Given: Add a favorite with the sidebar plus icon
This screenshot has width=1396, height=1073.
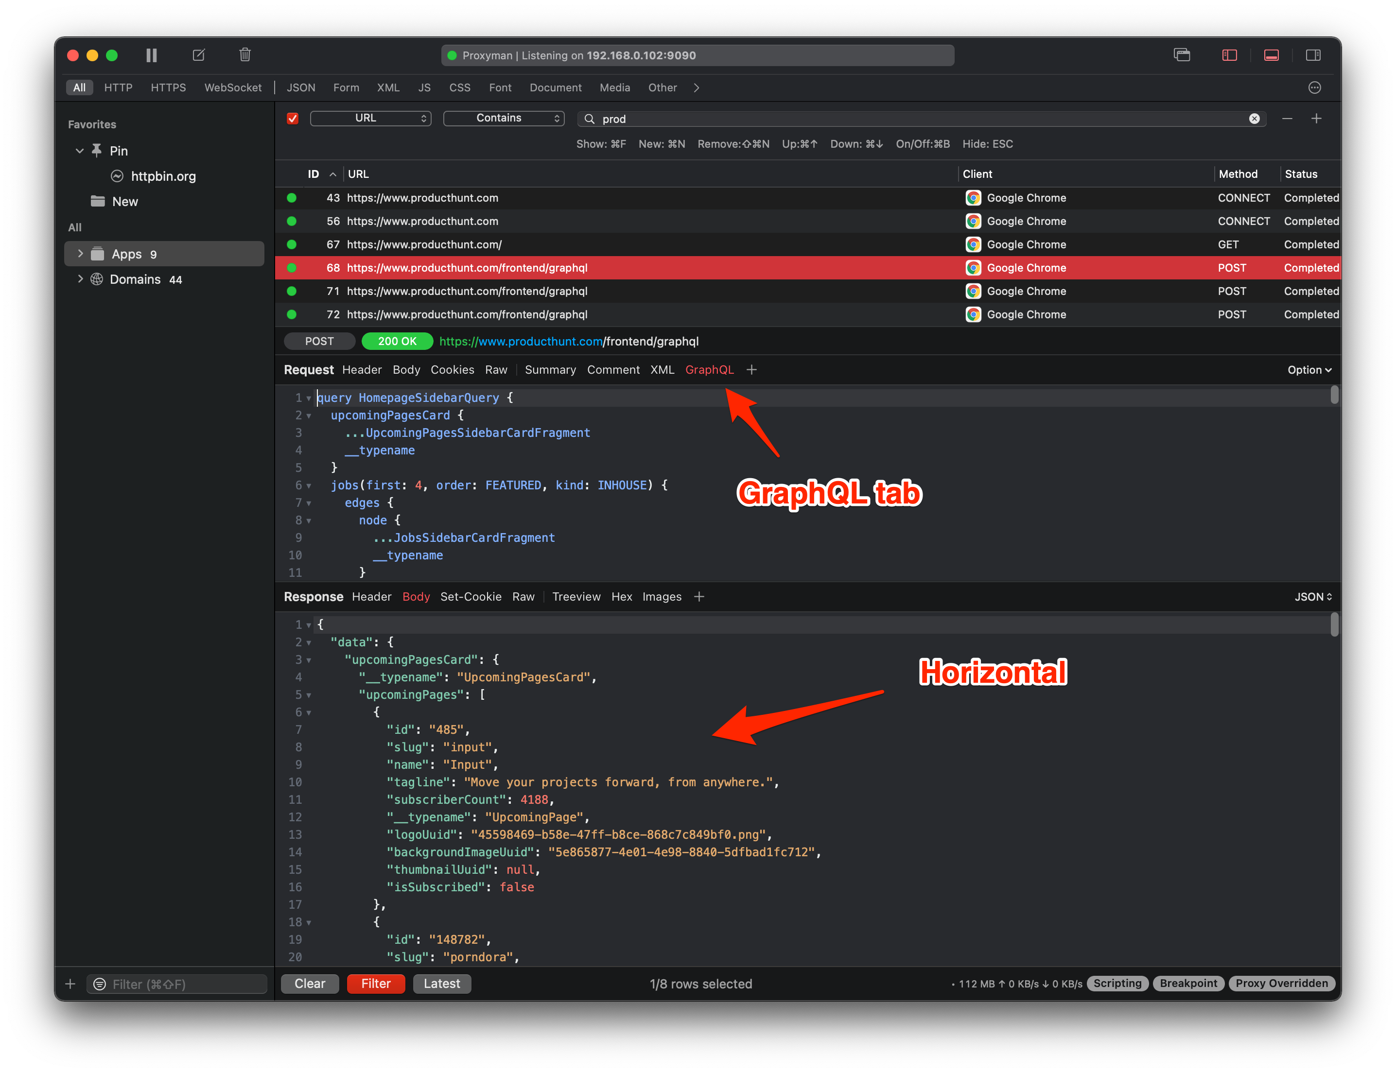Looking at the screenshot, I should click(70, 984).
